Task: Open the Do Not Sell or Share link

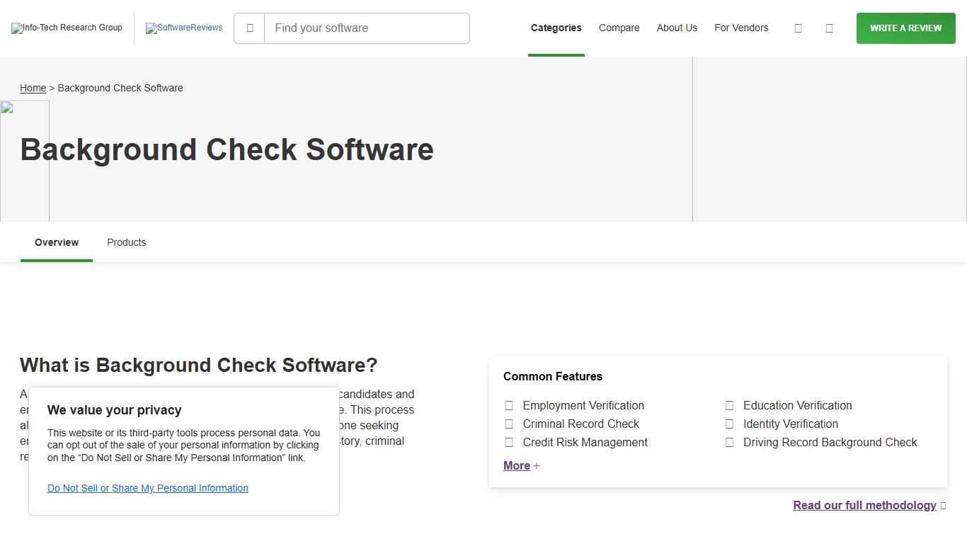Action: pos(147,488)
